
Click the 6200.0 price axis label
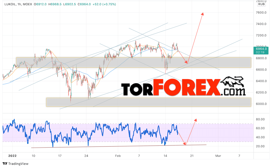261,92
